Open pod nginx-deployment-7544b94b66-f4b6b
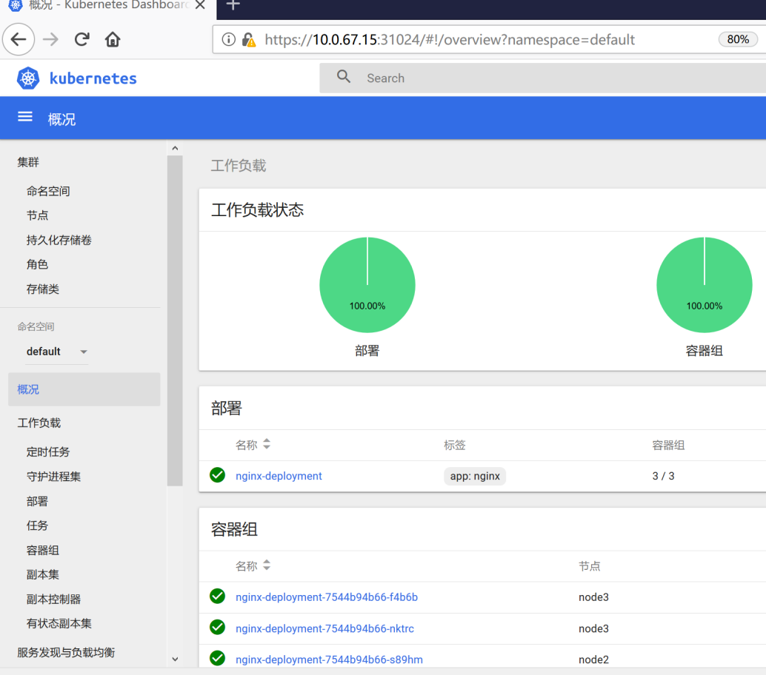Screen dimensions: 766x675 click(326, 597)
